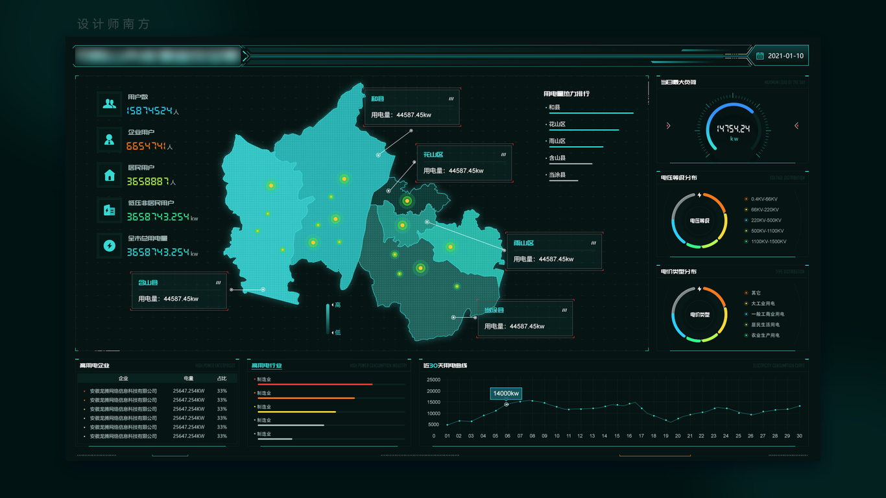Screen dimensions: 886x498
Task: Toggle the 220KV-500KV legend entry
Action: [762, 220]
